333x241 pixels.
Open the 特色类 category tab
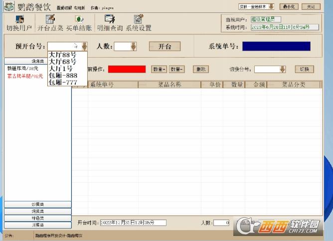click(x=38, y=218)
